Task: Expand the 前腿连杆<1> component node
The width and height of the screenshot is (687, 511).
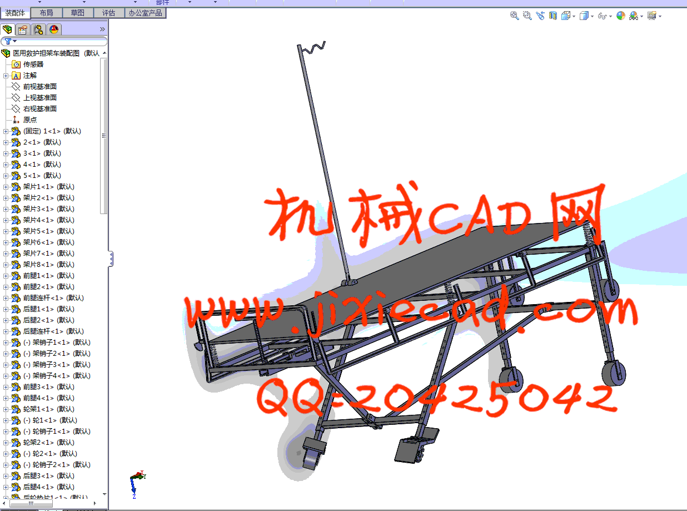Action: coord(6,298)
